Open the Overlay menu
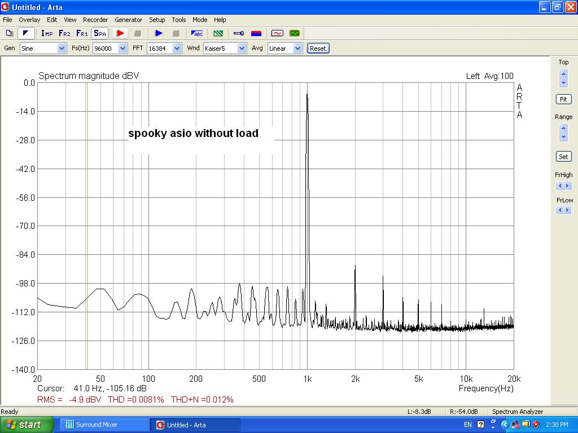 [29, 20]
